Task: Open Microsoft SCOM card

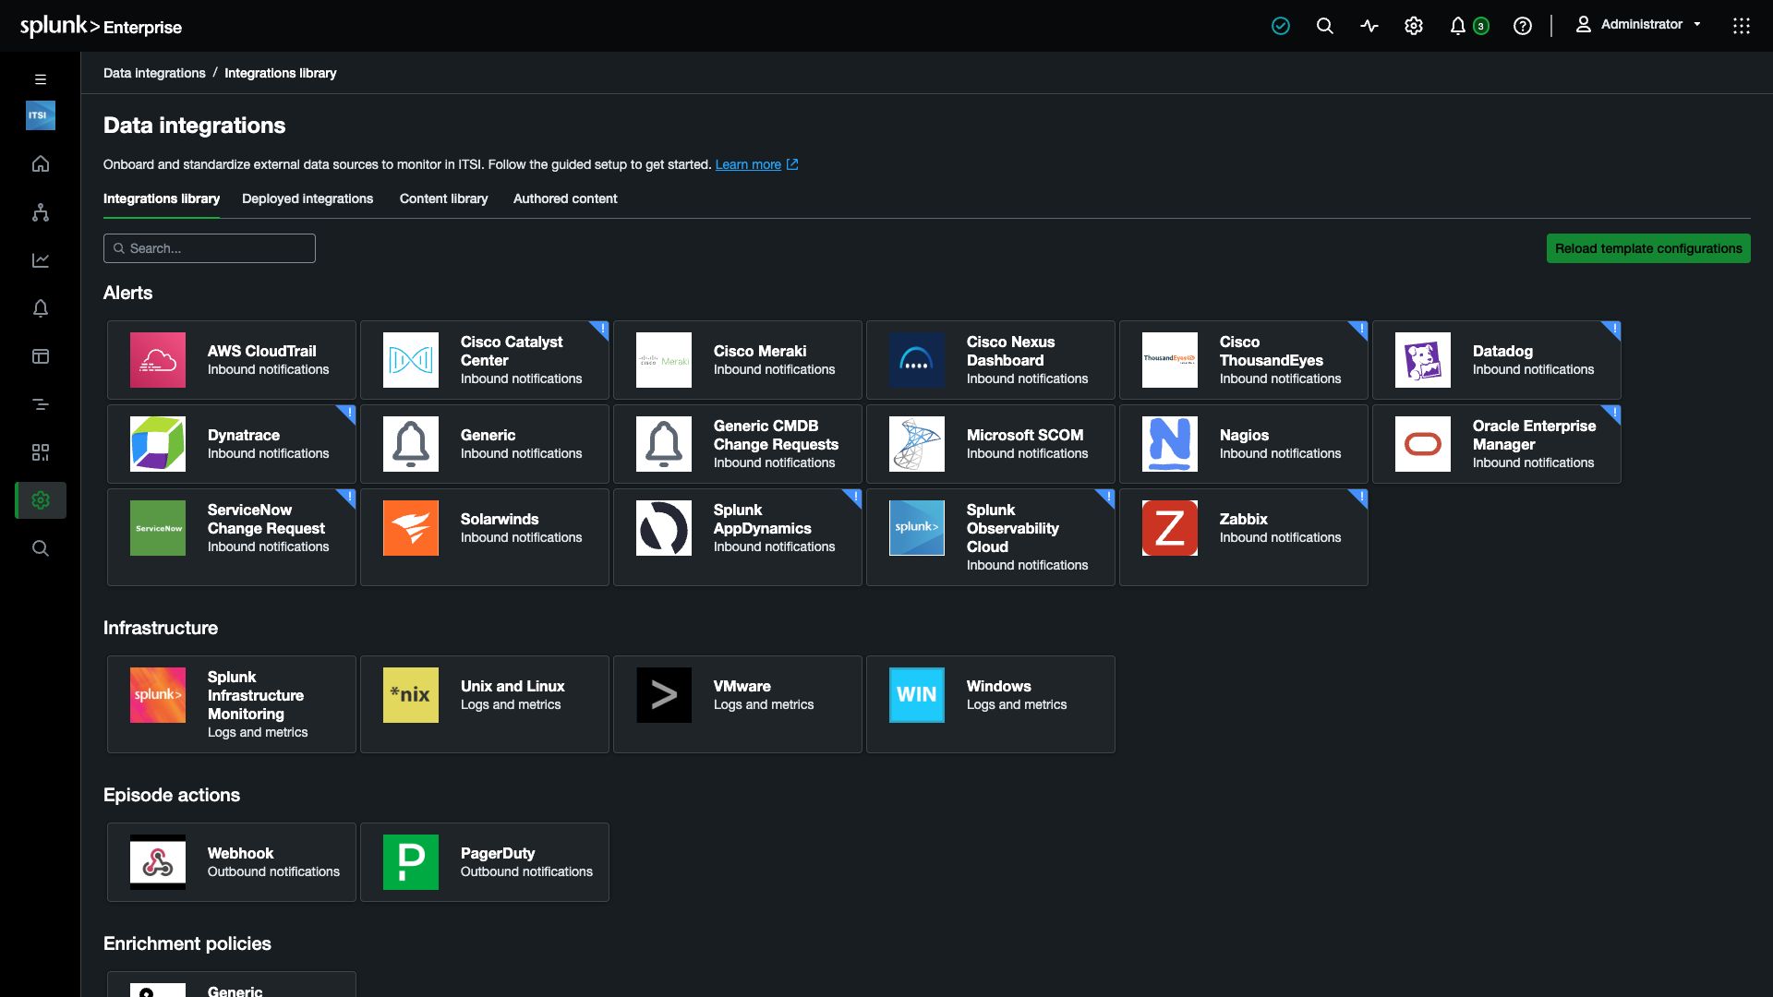Action: pyautogui.click(x=991, y=444)
